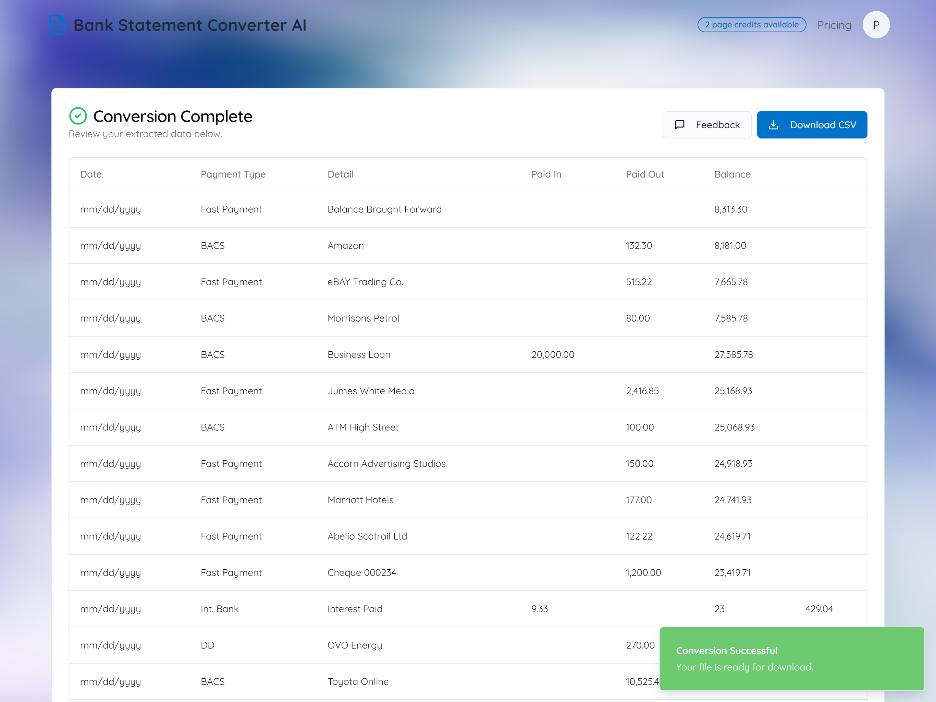Image resolution: width=936 pixels, height=702 pixels.
Task: Click the 2 page credits available badge
Action: (x=752, y=25)
